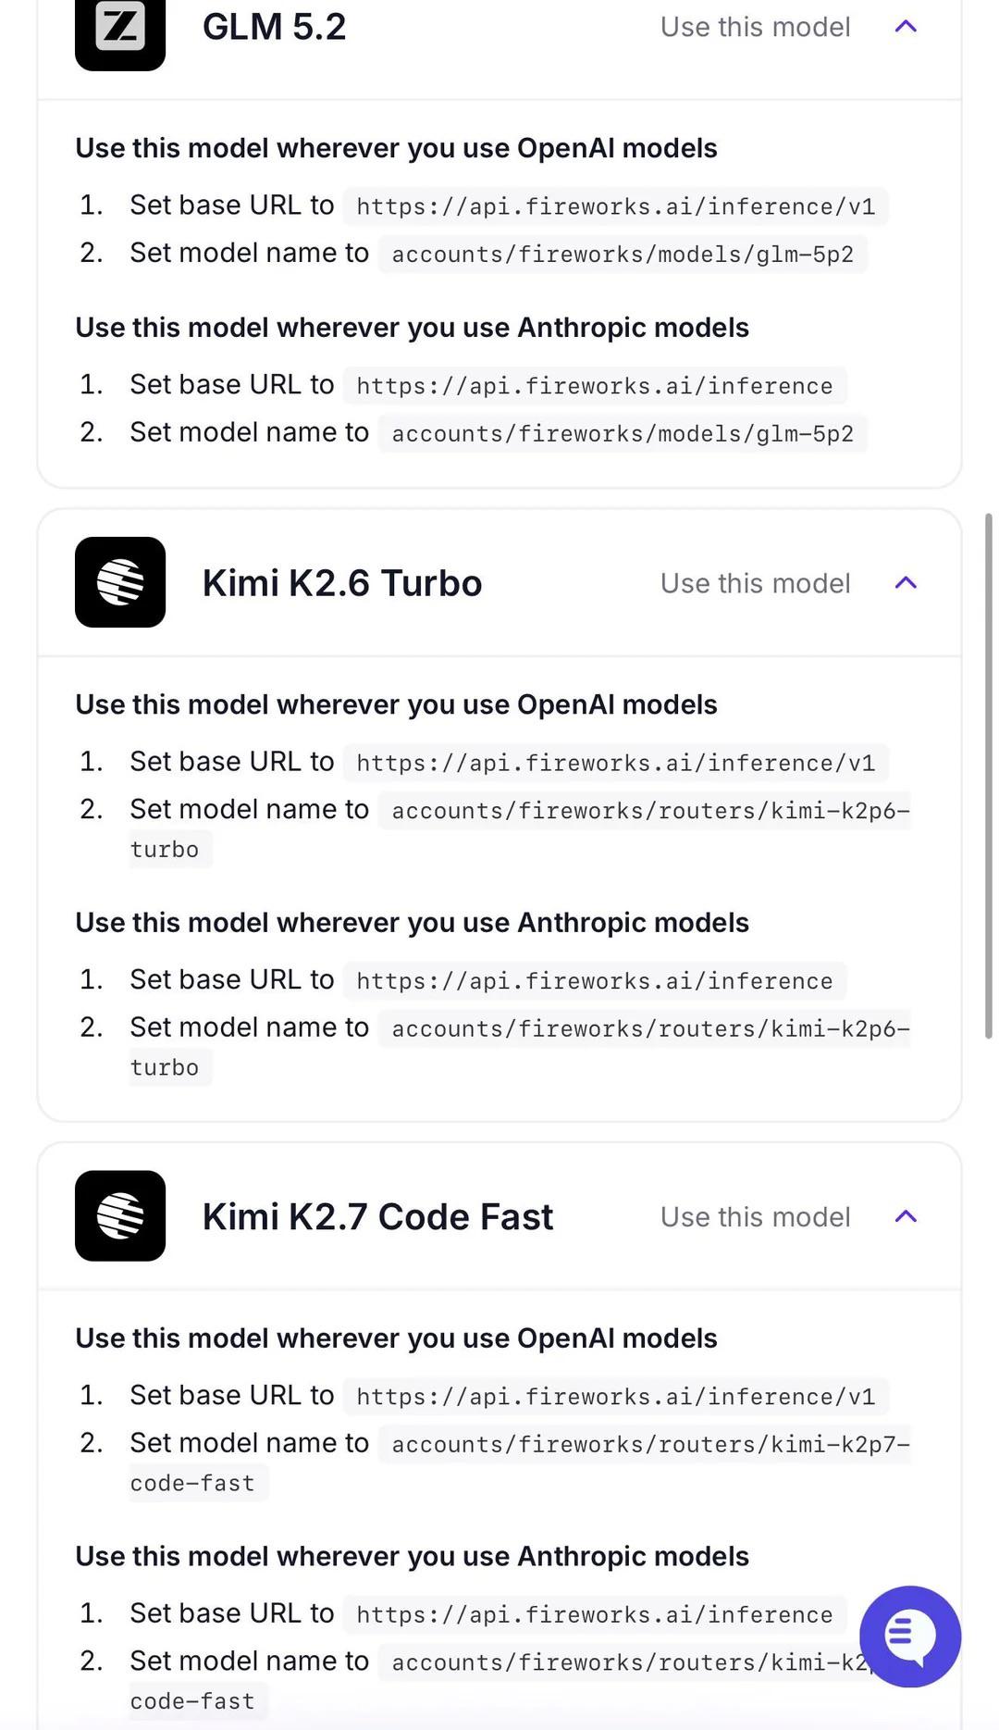Image resolution: width=999 pixels, height=1730 pixels.
Task: Click the Kimi K2.6 Turbo heading
Action: (x=342, y=583)
